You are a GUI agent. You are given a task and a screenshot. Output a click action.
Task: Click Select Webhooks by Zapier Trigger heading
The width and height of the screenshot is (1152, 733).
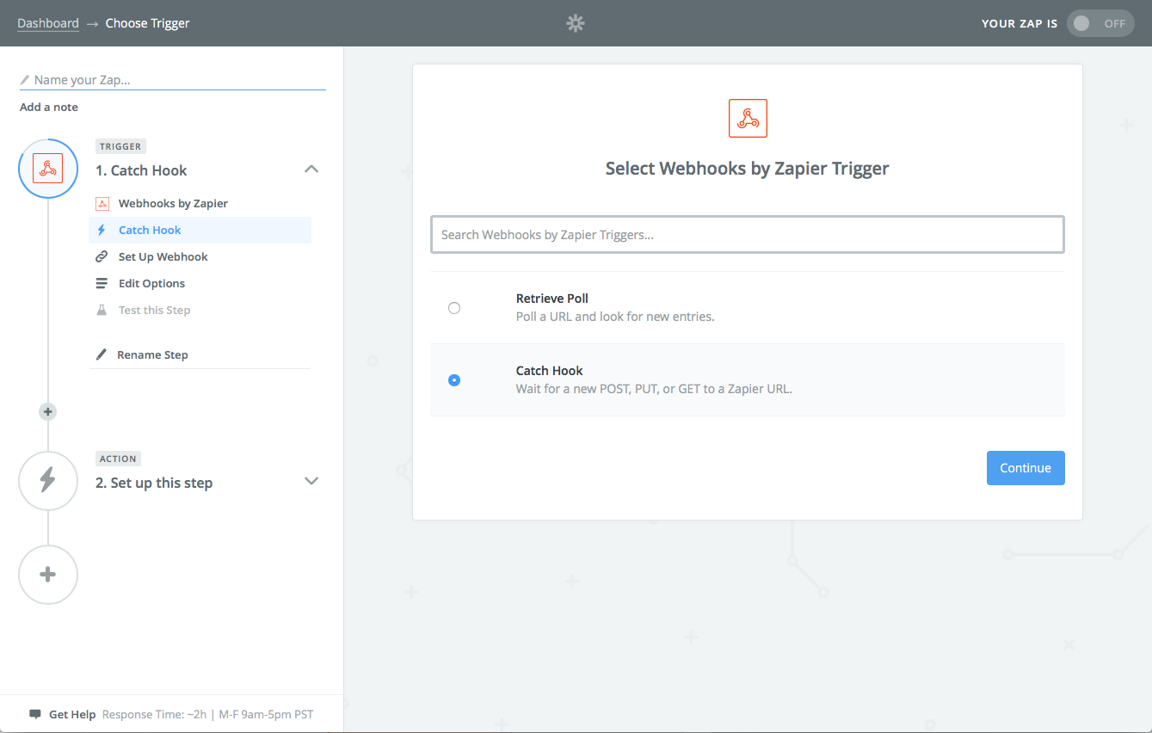748,169
